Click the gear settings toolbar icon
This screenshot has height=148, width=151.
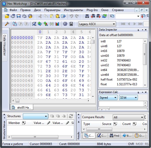point(65,24)
